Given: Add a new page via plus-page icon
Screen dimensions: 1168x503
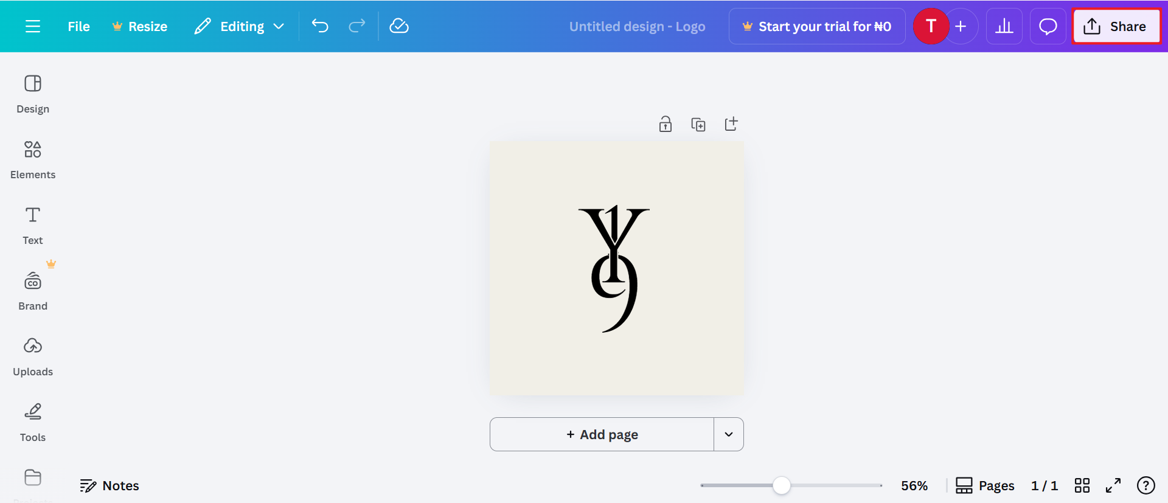Looking at the screenshot, I should (x=731, y=124).
